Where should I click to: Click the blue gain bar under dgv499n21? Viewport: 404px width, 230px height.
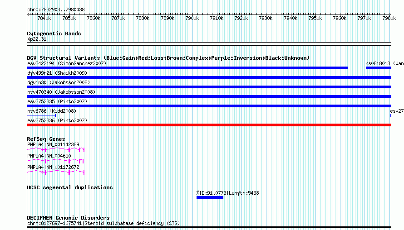coord(209,77)
